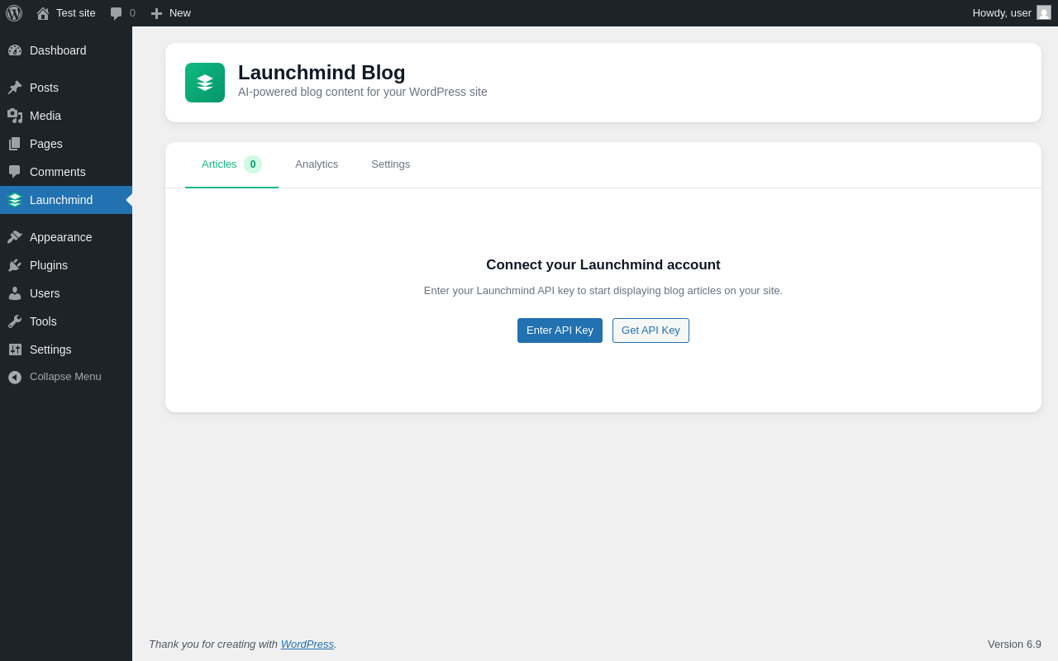Switch to the Analytics tab
The width and height of the screenshot is (1058, 661).
[317, 164]
